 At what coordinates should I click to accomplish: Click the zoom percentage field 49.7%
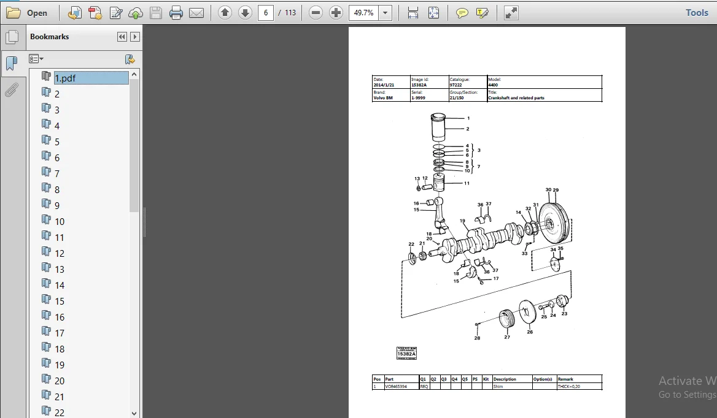click(x=364, y=13)
